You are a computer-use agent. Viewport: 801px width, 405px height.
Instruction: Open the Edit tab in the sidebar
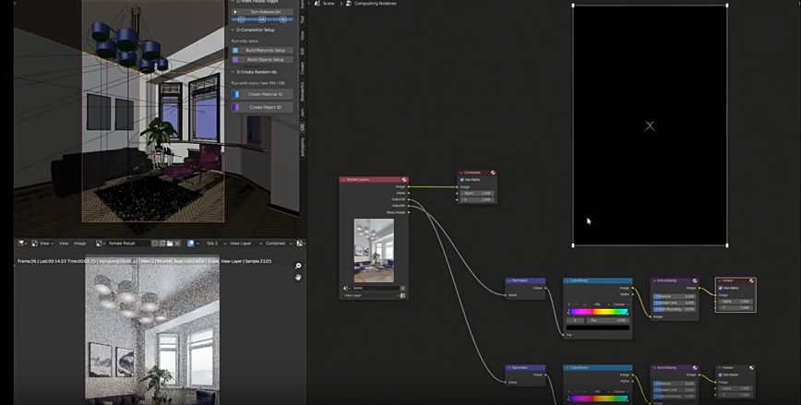303,52
